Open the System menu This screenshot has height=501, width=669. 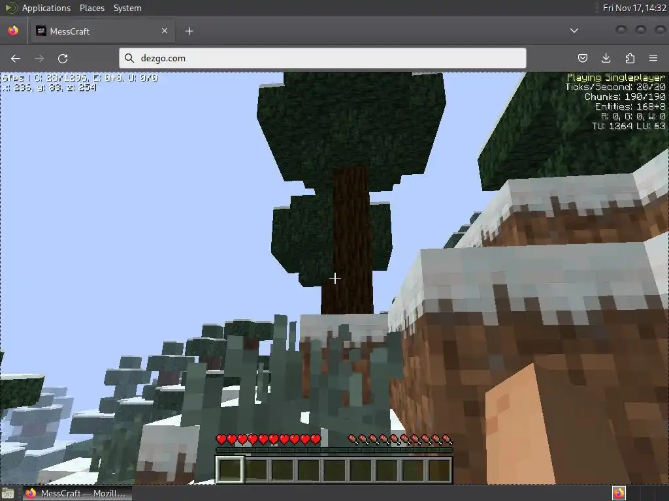tap(127, 8)
